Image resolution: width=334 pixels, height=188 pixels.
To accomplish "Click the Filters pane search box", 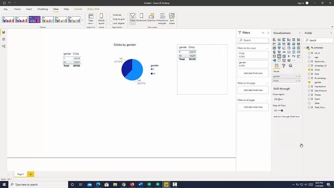I will point(253,40).
